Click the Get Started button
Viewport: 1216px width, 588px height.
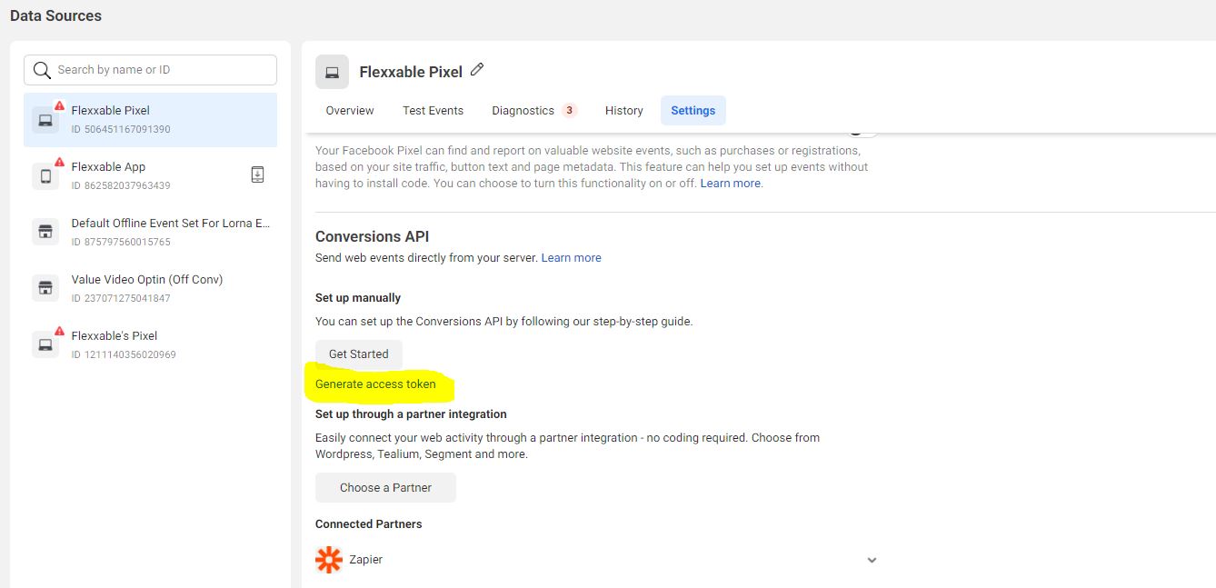click(x=358, y=354)
